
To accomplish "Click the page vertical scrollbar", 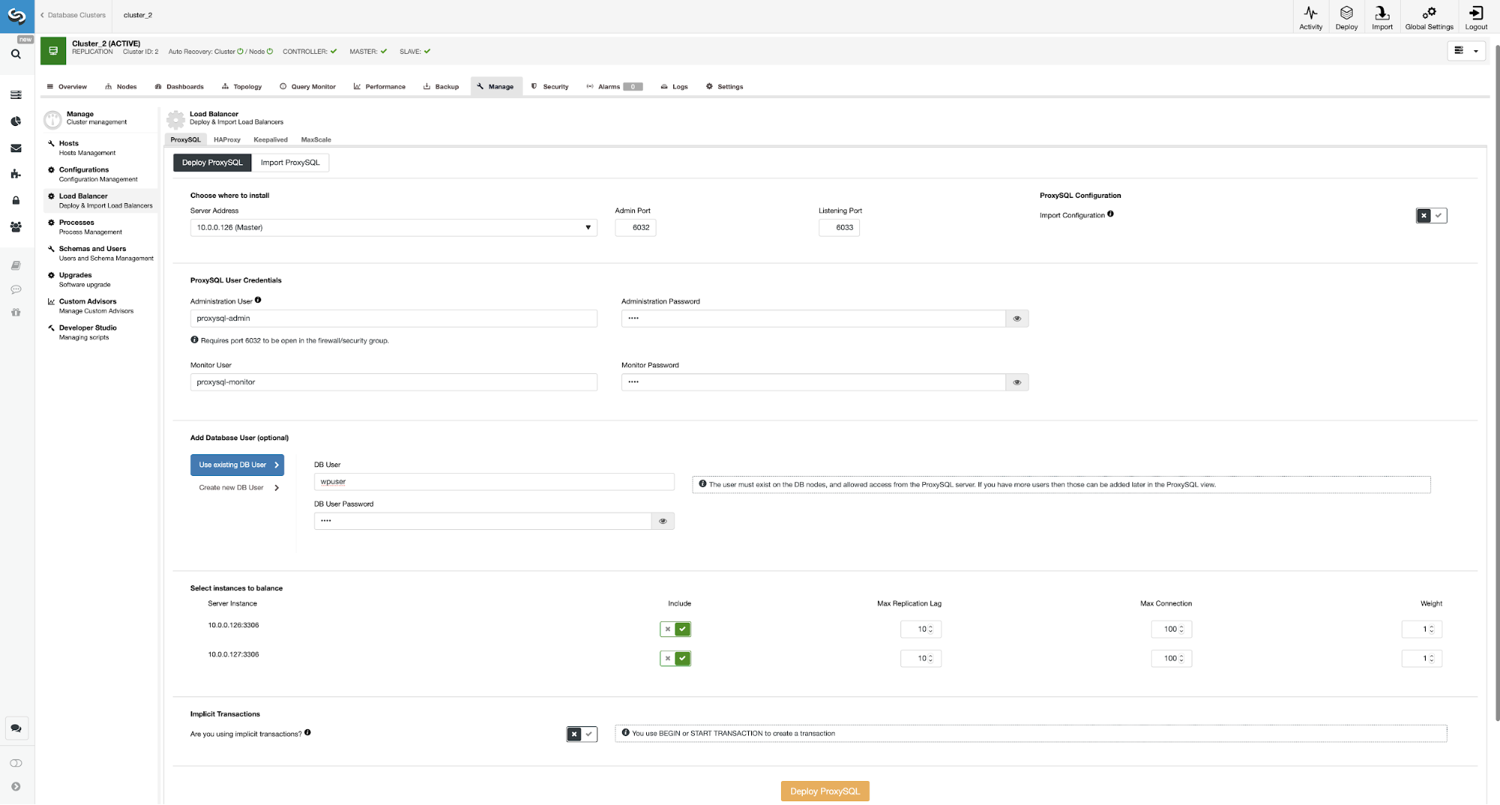I will [x=1496, y=382].
